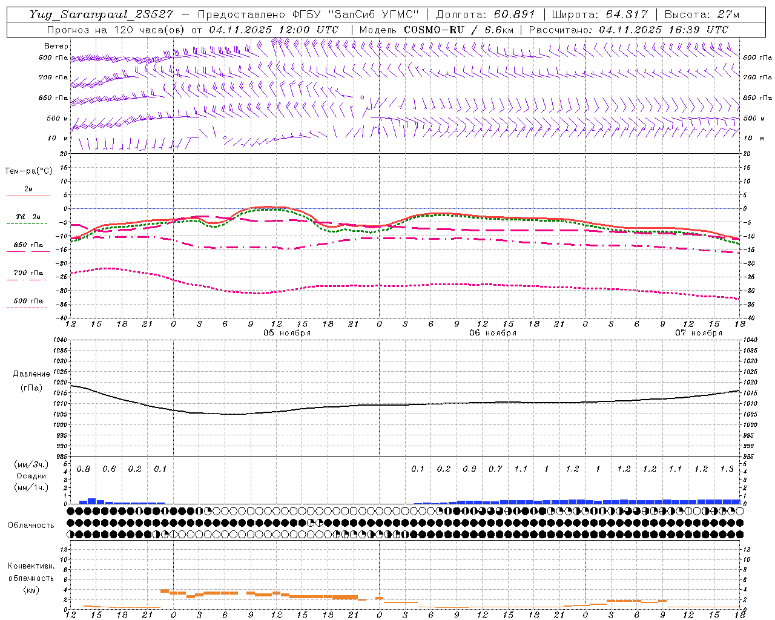Click the Прогноз на 120 часа(ов) text
This screenshot has width=775, height=620.
[117, 30]
